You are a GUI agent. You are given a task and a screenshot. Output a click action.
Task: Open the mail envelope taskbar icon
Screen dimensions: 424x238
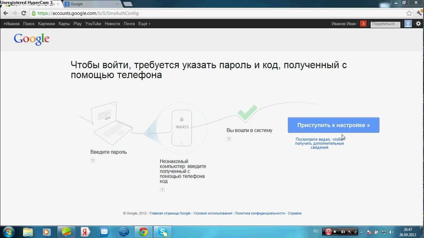tap(104, 232)
